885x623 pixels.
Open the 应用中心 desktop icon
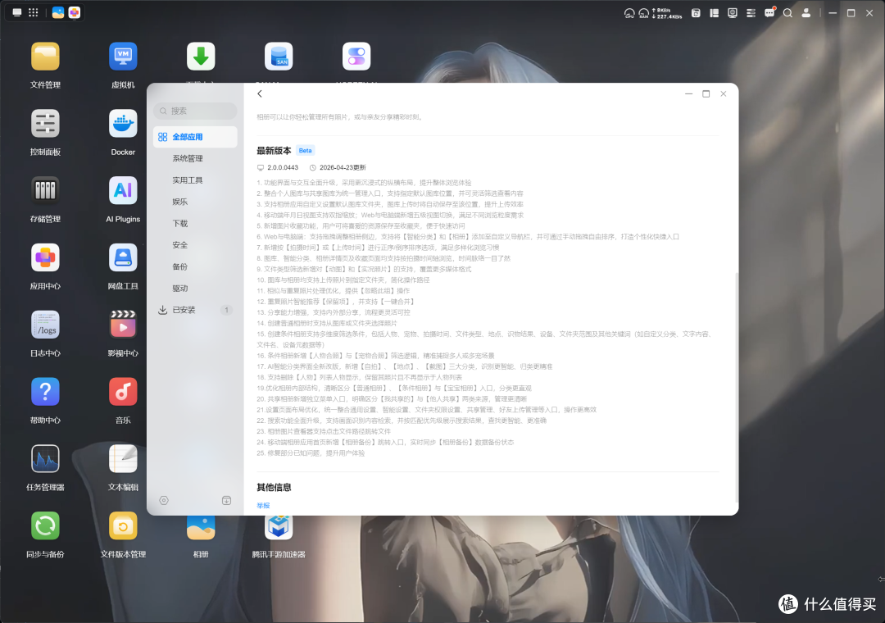[x=45, y=257]
